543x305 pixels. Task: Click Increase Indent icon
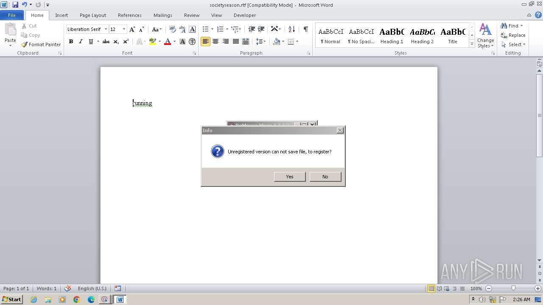tap(261, 29)
